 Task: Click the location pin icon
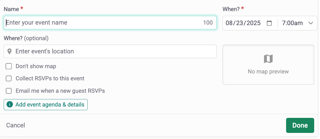tap(10, 51)
